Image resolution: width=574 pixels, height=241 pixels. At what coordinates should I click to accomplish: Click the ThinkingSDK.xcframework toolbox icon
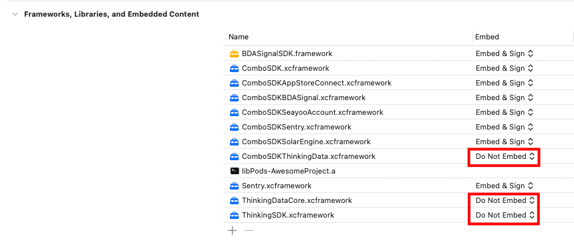(235, 215)
